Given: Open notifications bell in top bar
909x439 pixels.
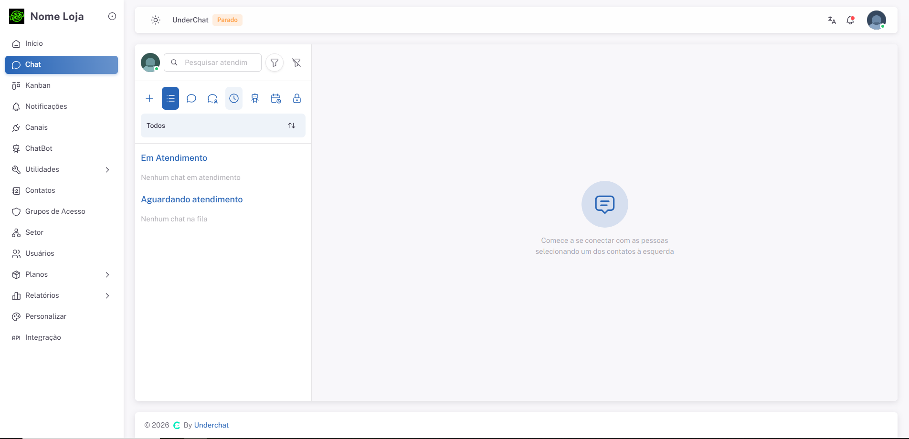Looking at the screenshot, I should coord(850,20).
